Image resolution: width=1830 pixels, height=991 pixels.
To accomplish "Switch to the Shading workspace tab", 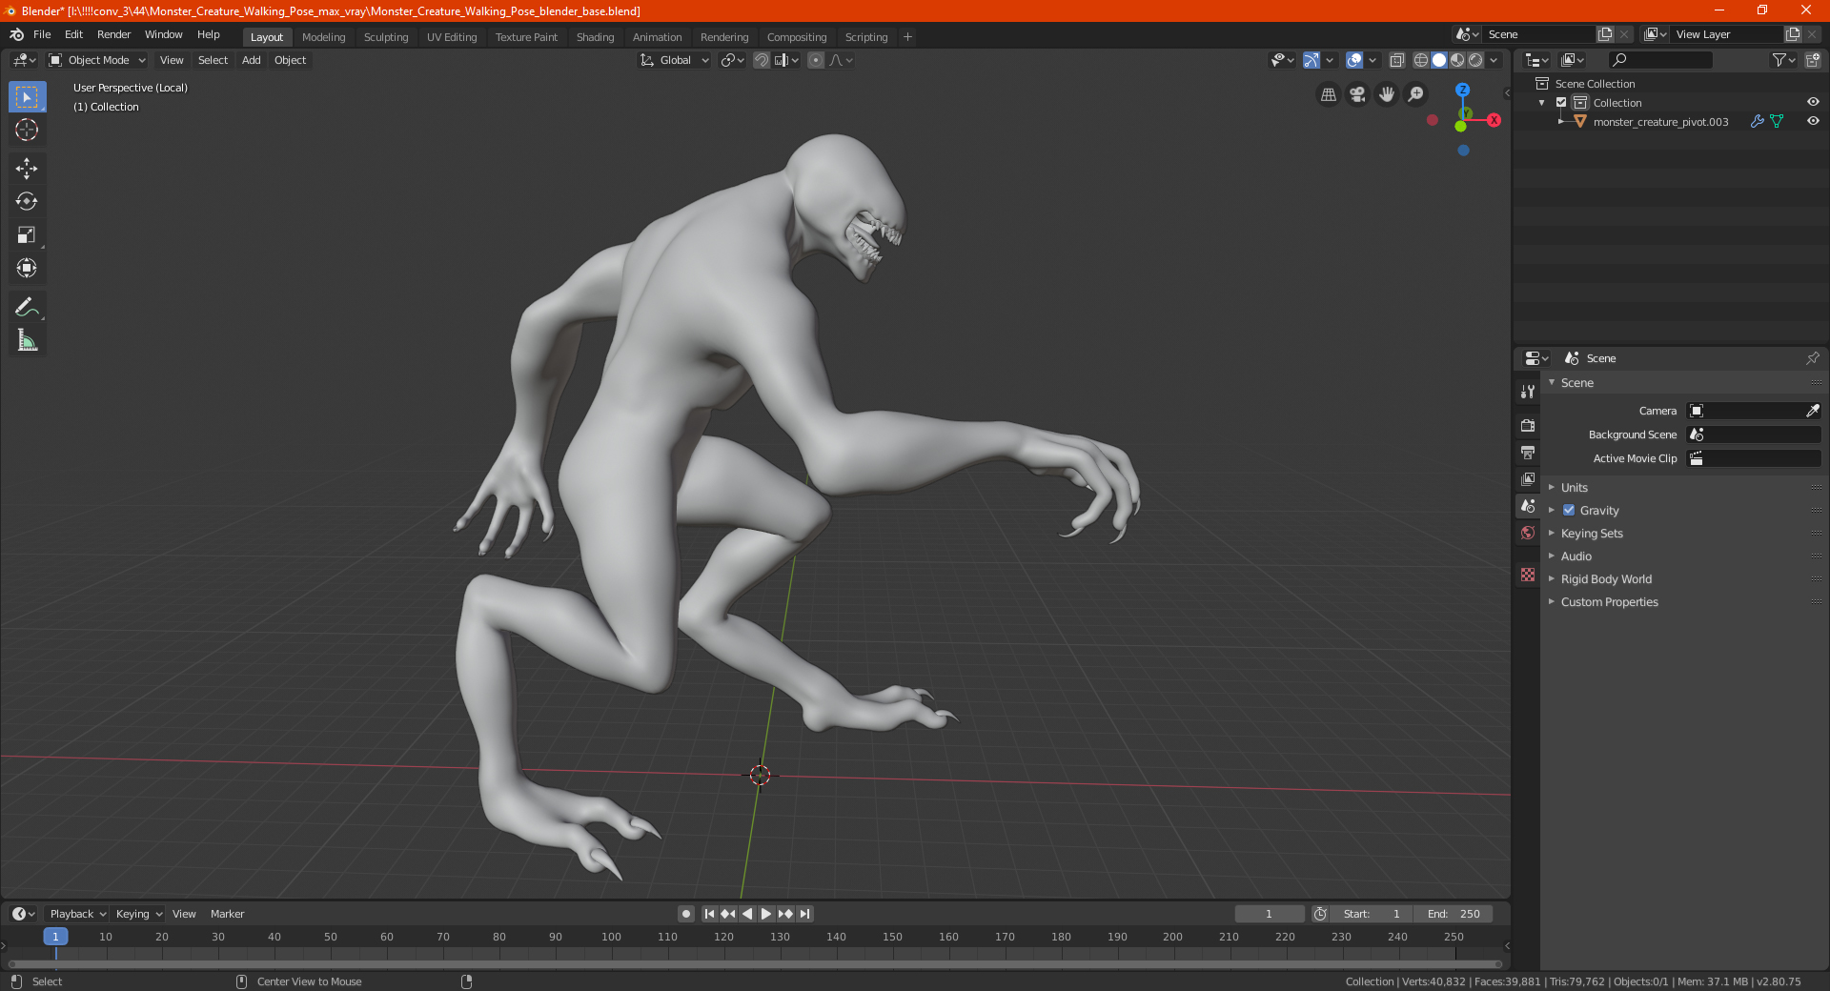I will tap(595, 37).
